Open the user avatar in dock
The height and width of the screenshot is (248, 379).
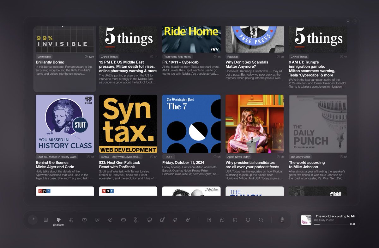pos(282,220)
